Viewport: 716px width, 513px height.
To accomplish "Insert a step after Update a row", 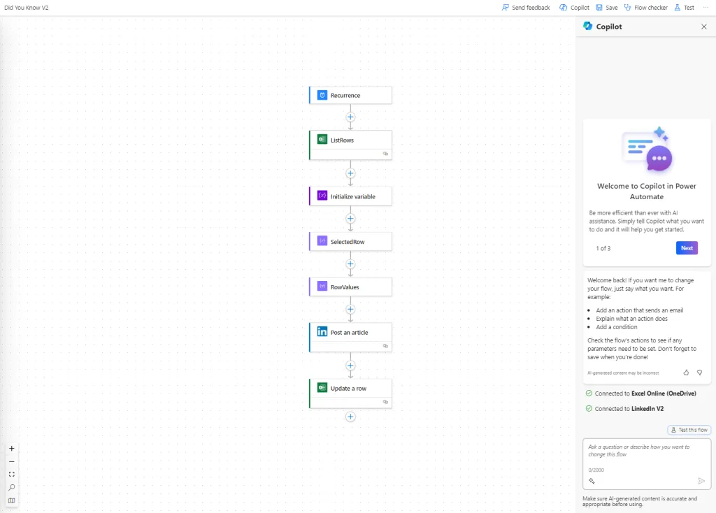I will 350,417.
